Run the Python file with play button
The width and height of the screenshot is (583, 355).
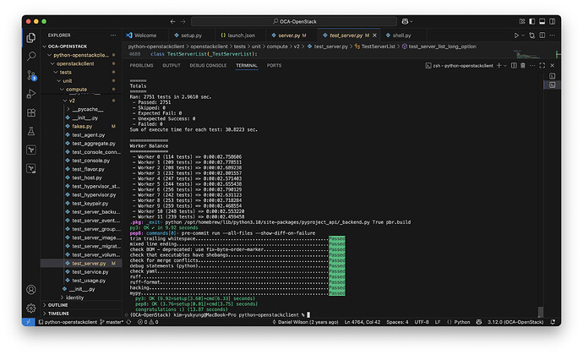[516, 35]
